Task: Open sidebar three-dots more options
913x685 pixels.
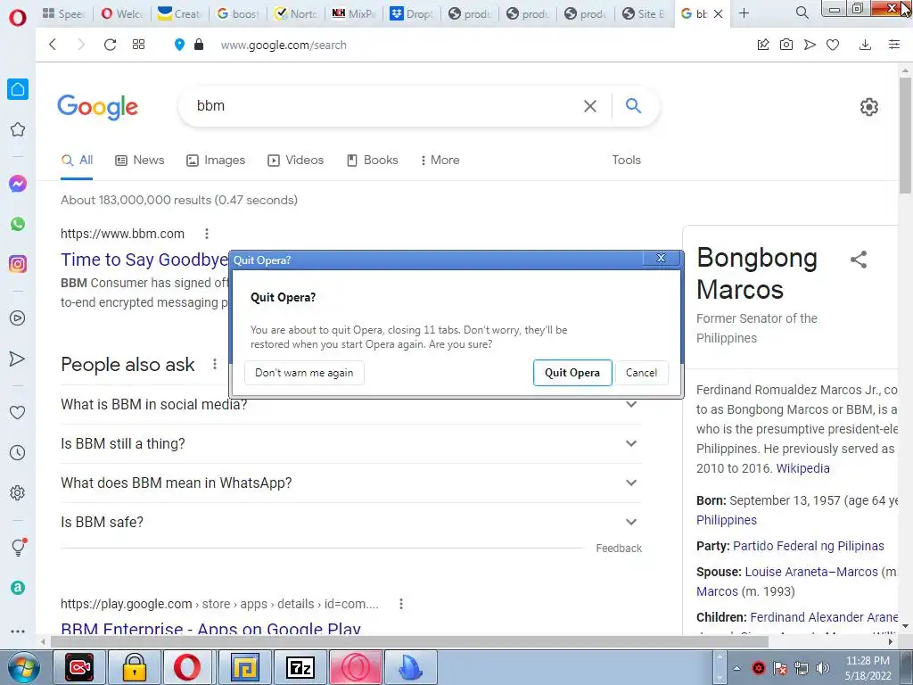Action: (x=18, y=631)
